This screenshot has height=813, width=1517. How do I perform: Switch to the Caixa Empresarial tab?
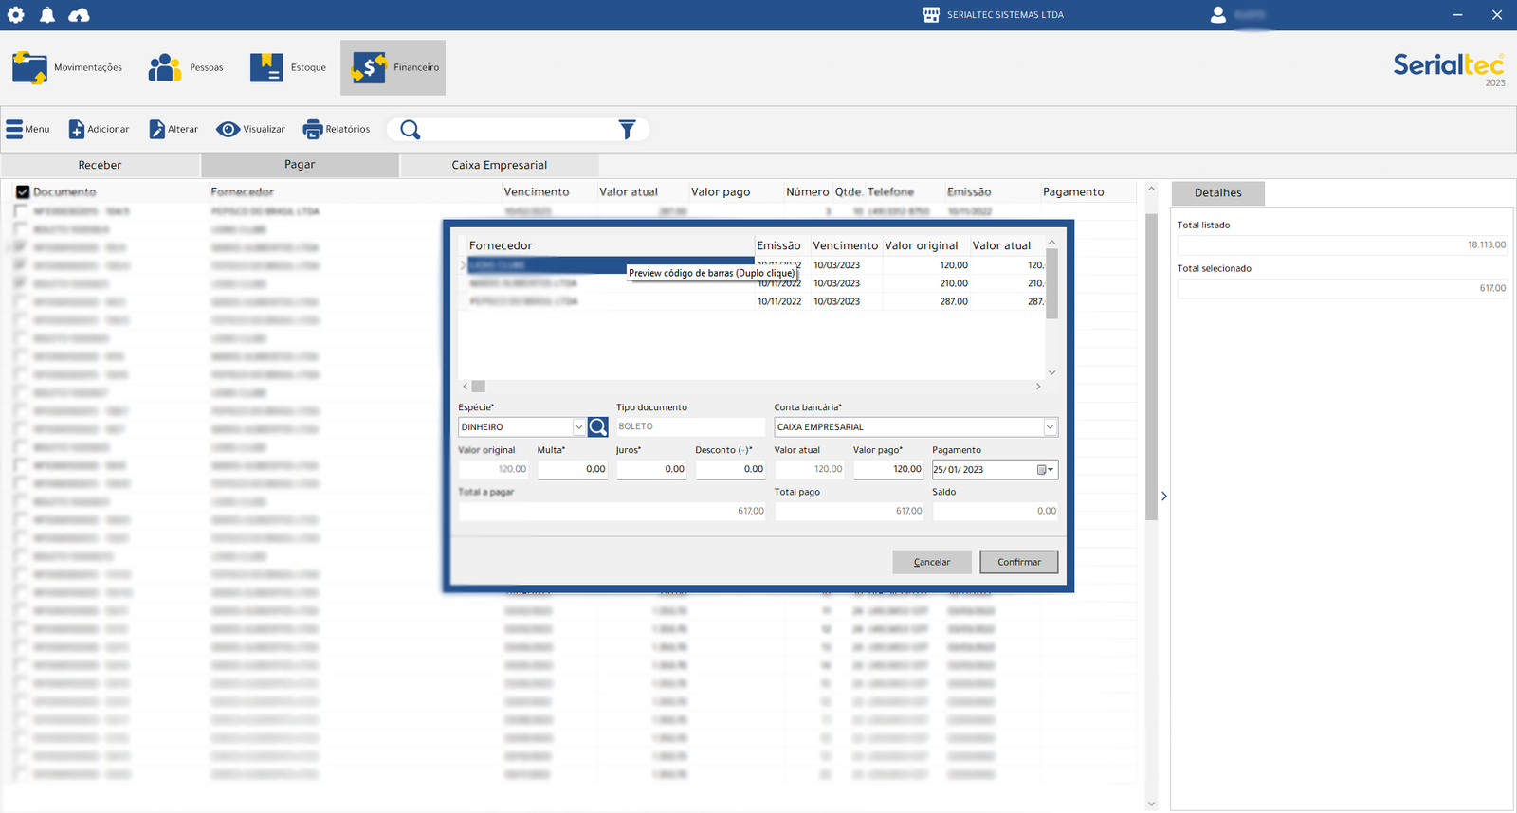click(x=499, y=165)
